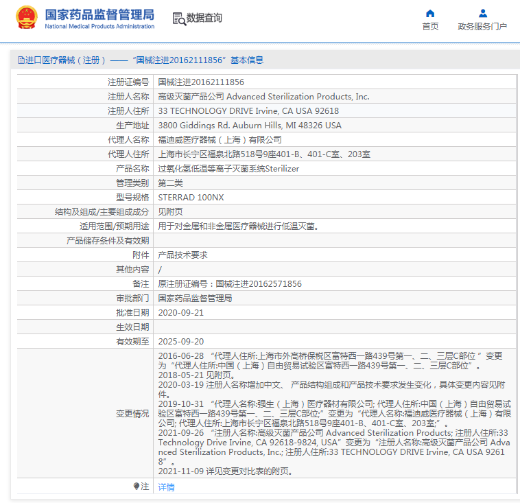520x503 pixels.
Task: Click the 政务服务门户 text link
Action: click(x=482, y=27)
